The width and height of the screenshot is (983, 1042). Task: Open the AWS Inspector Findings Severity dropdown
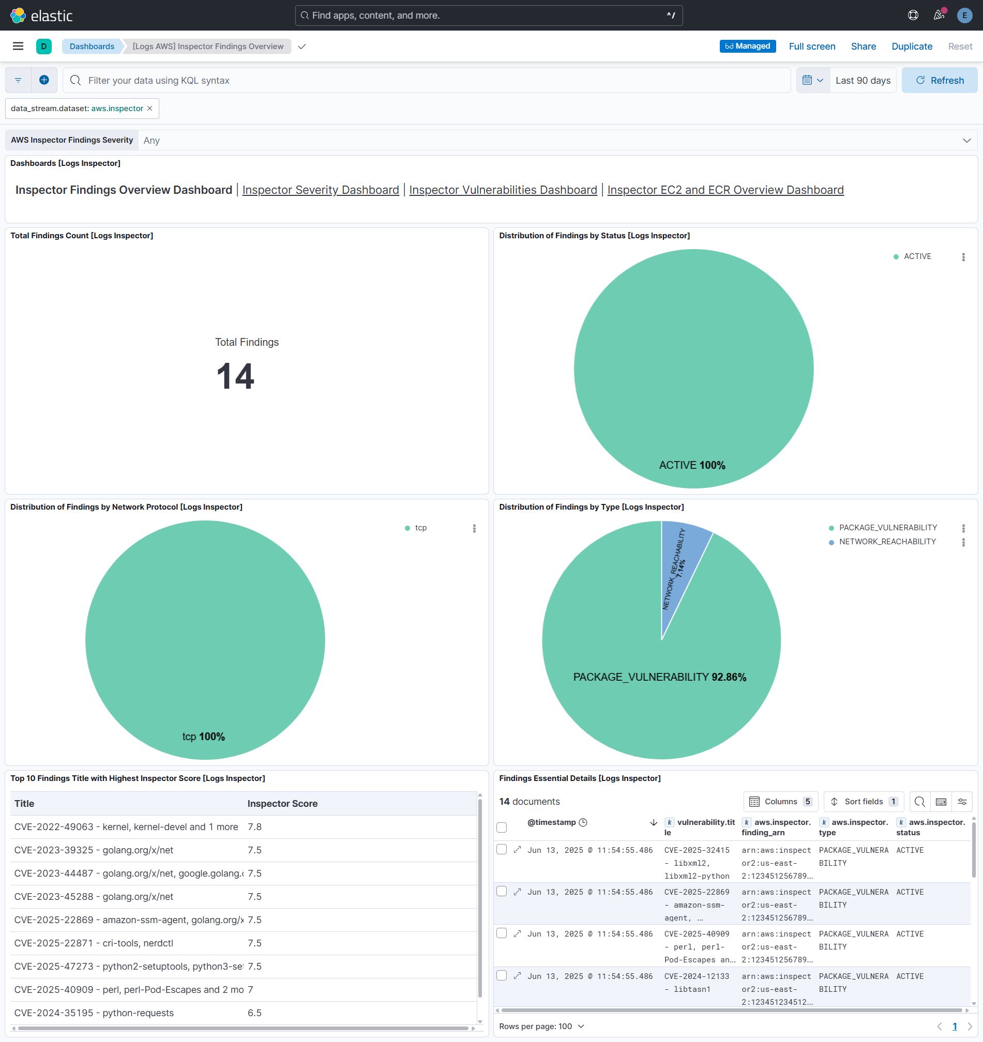[966, 140]
